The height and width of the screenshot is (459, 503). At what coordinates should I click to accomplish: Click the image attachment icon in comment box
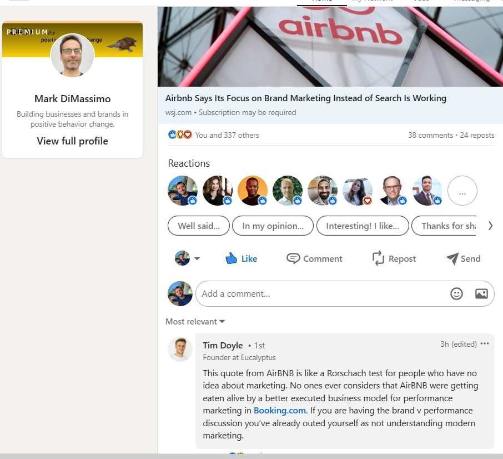pyautogui.click(x=481, y=293)
